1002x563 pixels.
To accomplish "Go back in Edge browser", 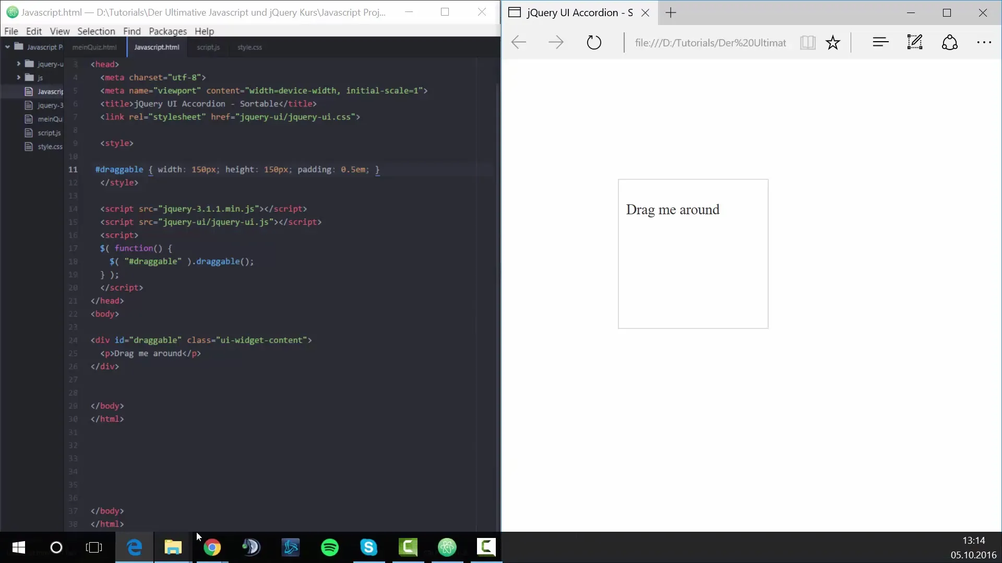I will 519,42.
